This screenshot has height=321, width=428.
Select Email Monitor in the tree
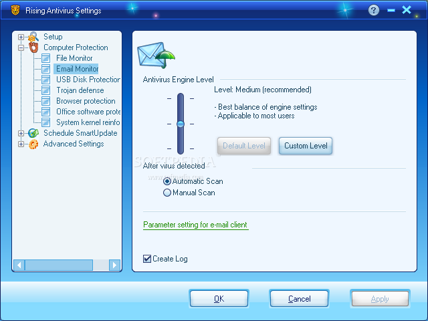pos(77,69)
